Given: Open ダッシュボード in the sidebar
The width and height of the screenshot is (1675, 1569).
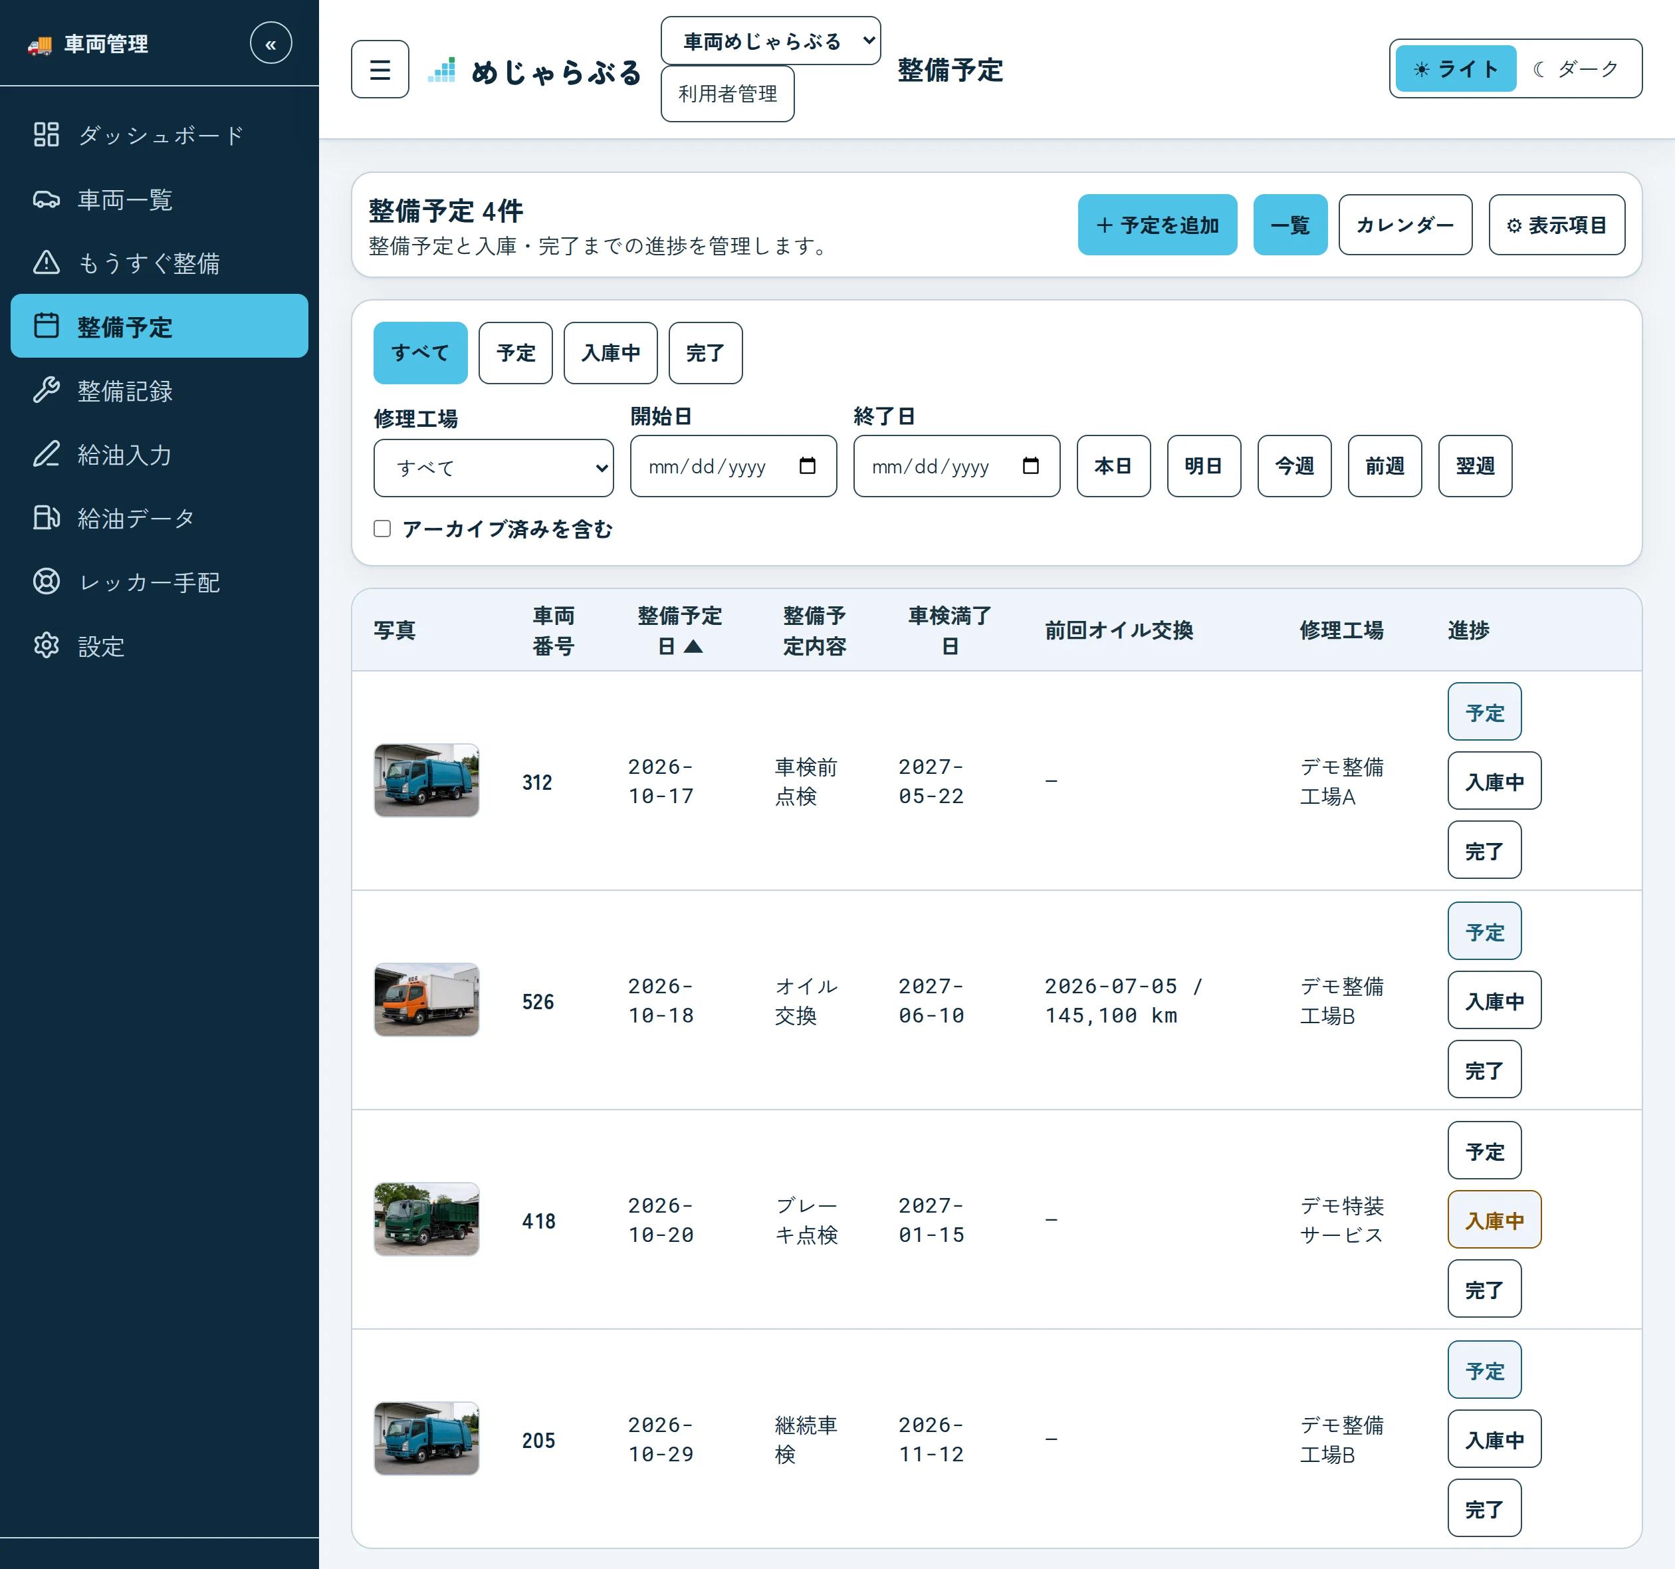Looking at the screenshot, I should click(160, 135).
